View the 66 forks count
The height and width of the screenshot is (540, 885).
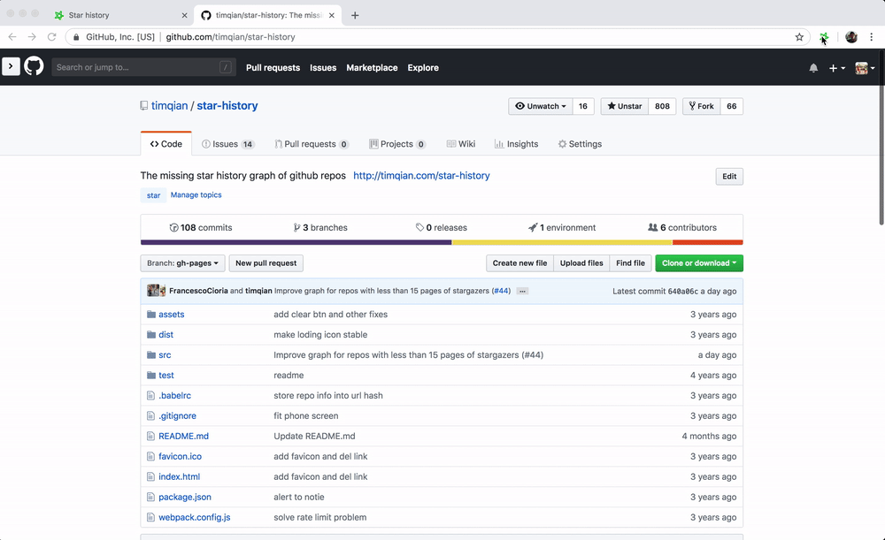click(x=732, y=106)
